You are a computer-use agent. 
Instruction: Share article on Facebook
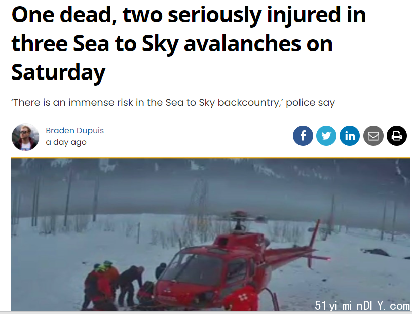303,136
